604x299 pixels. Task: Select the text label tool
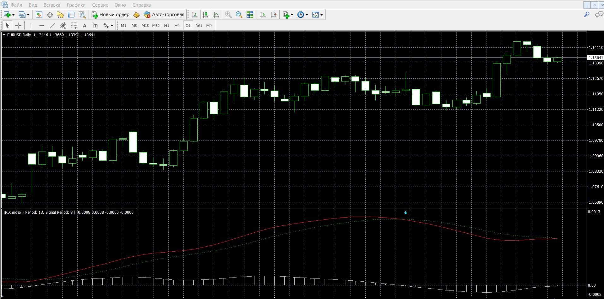pyautogui.click(x=95, y=25)
